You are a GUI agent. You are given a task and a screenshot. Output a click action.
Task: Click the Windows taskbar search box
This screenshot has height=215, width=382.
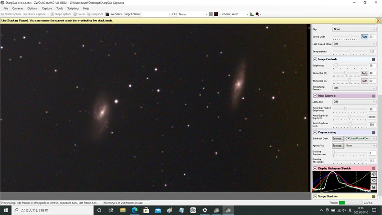[x=53, y=210]
